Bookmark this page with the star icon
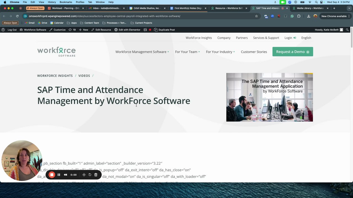The height and width of the screenshot is (198, 353). click(x=256, y=16)
